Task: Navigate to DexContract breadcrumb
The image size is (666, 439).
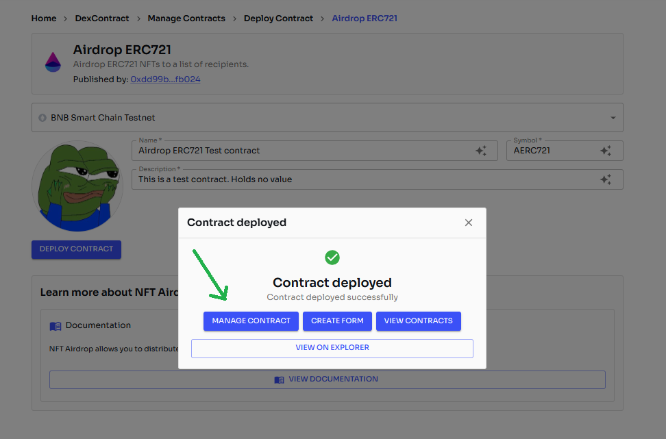Action: pyautogui.click(x=102, y=18)
